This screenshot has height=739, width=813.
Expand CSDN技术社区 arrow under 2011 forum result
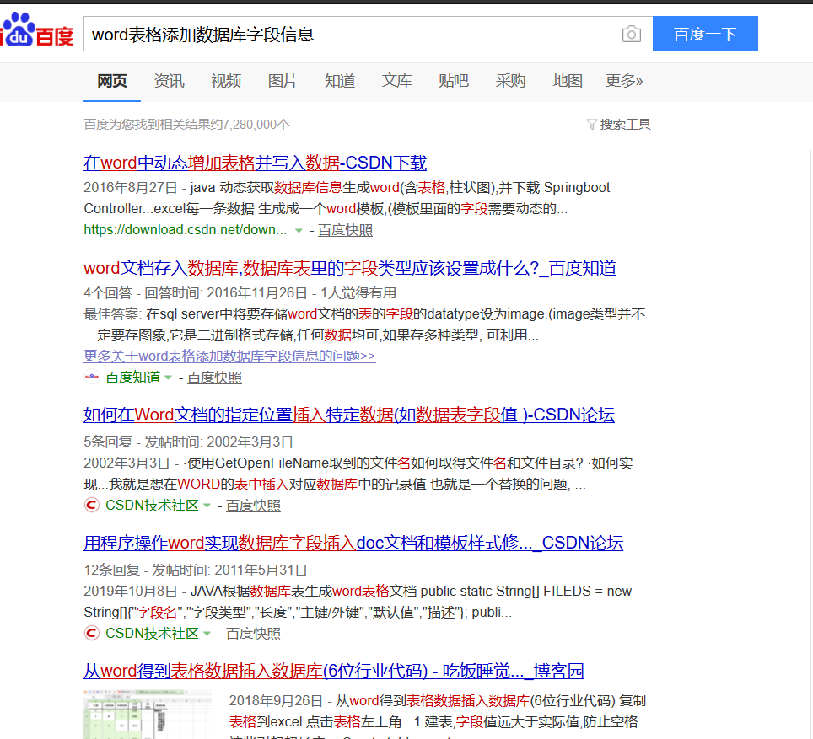click(x=207, y=634)
